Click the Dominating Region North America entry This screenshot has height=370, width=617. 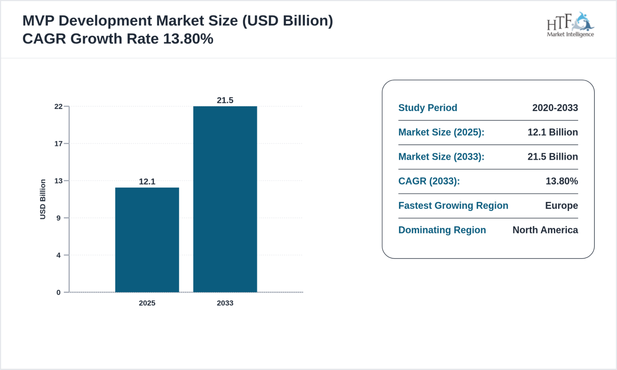tap(442, 230)
